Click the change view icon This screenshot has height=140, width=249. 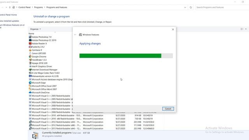242,29
